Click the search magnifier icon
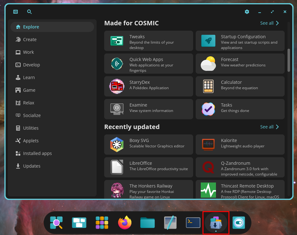The width and height of the screenshot is (297, 235). pos(29,12)
